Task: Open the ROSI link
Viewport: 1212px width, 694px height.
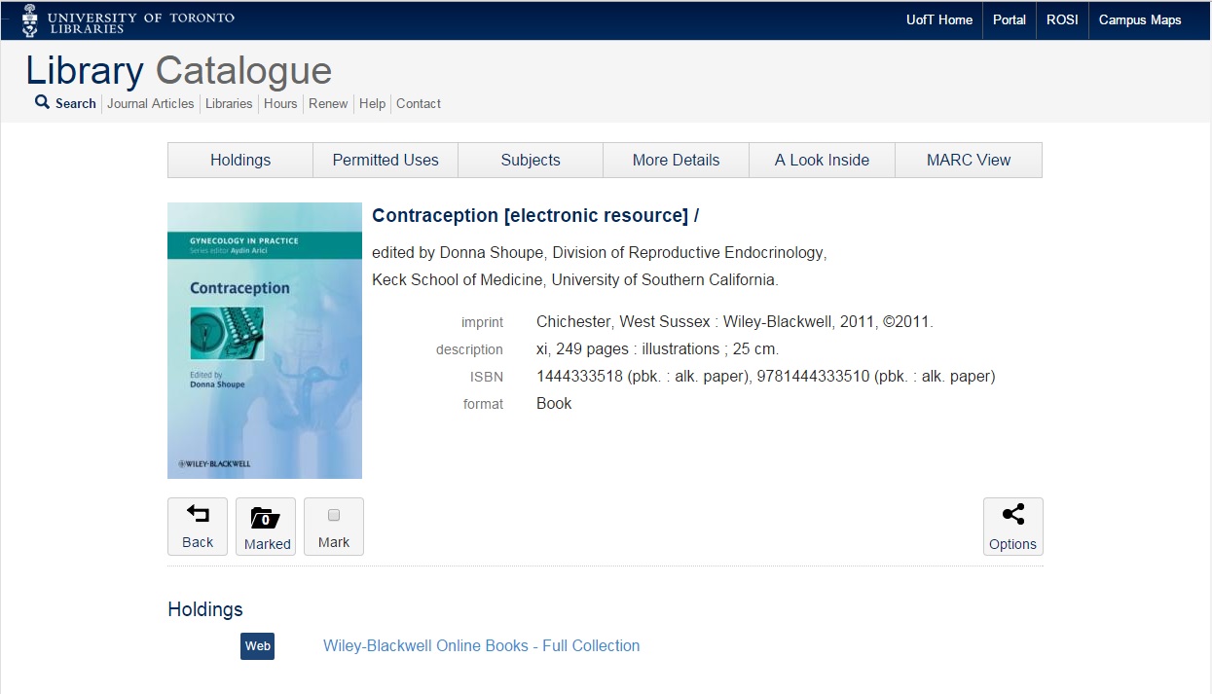Action: click(1062, 19)
